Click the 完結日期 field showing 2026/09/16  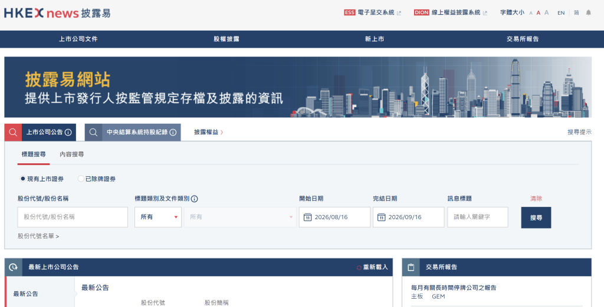408,217
